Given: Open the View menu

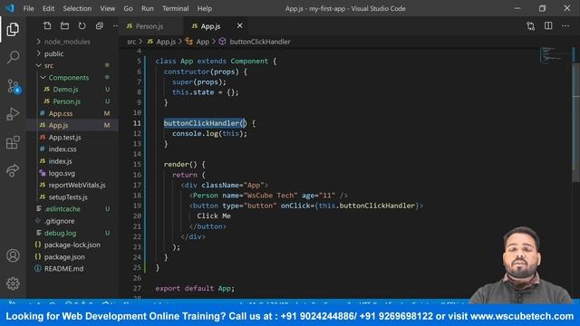Looking at the screenshot, I should 107,8.
